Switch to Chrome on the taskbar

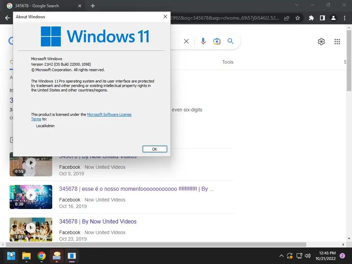tap(42, 256)
